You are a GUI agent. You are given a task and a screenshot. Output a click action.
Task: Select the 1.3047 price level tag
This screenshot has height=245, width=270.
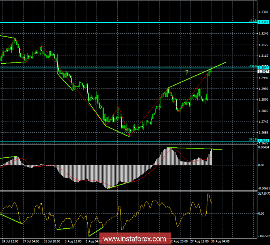[x=264, y=67]
